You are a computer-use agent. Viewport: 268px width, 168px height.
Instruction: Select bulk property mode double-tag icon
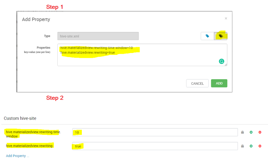click(221, 36)
